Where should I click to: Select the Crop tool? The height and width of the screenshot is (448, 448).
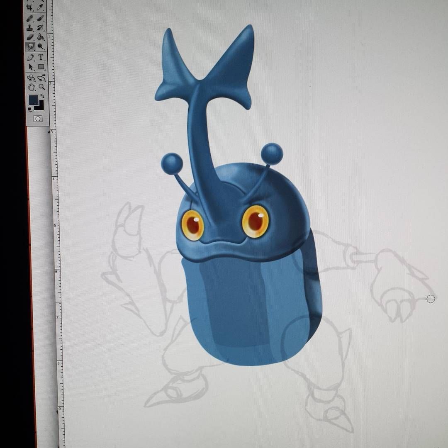click(29, 8)
